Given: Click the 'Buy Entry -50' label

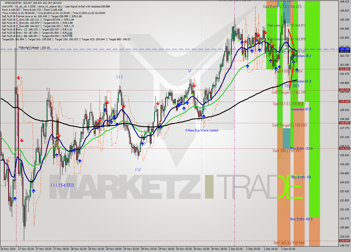Looking at the screenshot, I should [301, 177].
